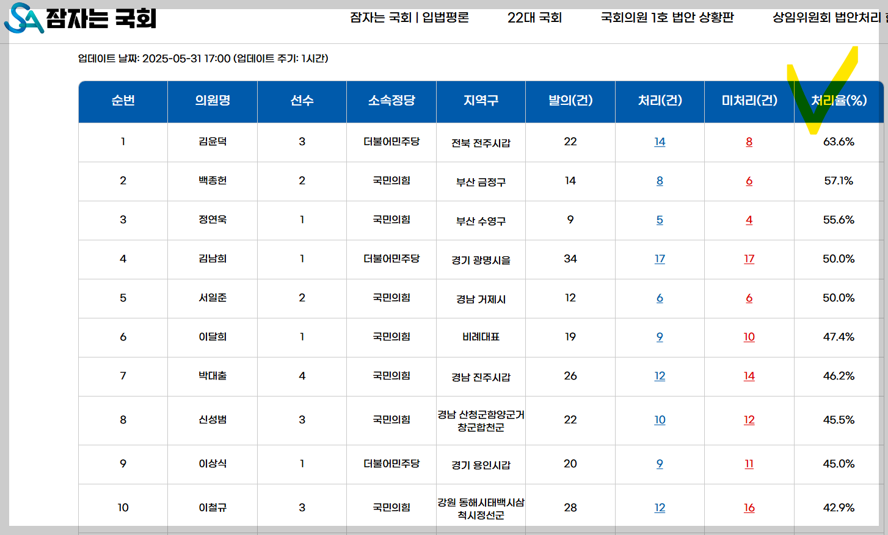Open 이철규's processed bills link 12
The height and width of the screenshot is (535, 888).
pos(660,508)
